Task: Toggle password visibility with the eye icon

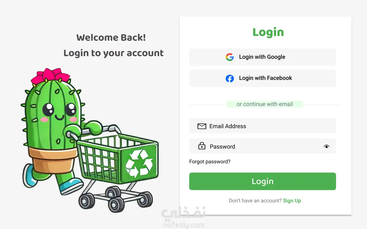Action: click(326, 147)
